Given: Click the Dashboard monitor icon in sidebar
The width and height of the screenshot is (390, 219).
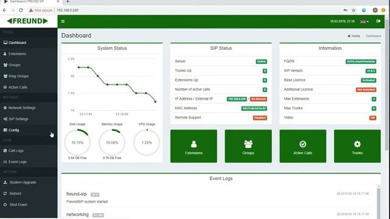Looking at the screenshot, I should coord(5,43).
